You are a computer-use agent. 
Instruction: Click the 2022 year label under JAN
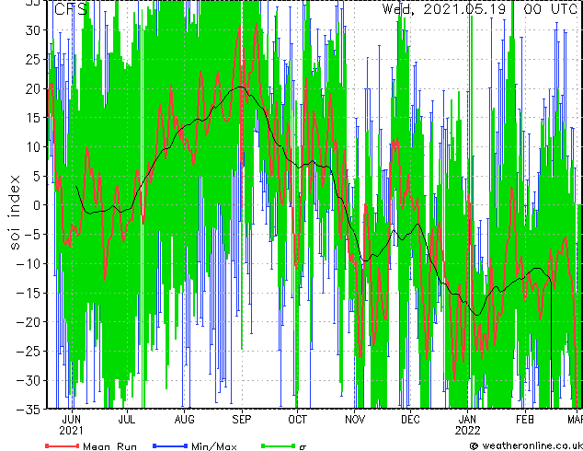(468, 431)
